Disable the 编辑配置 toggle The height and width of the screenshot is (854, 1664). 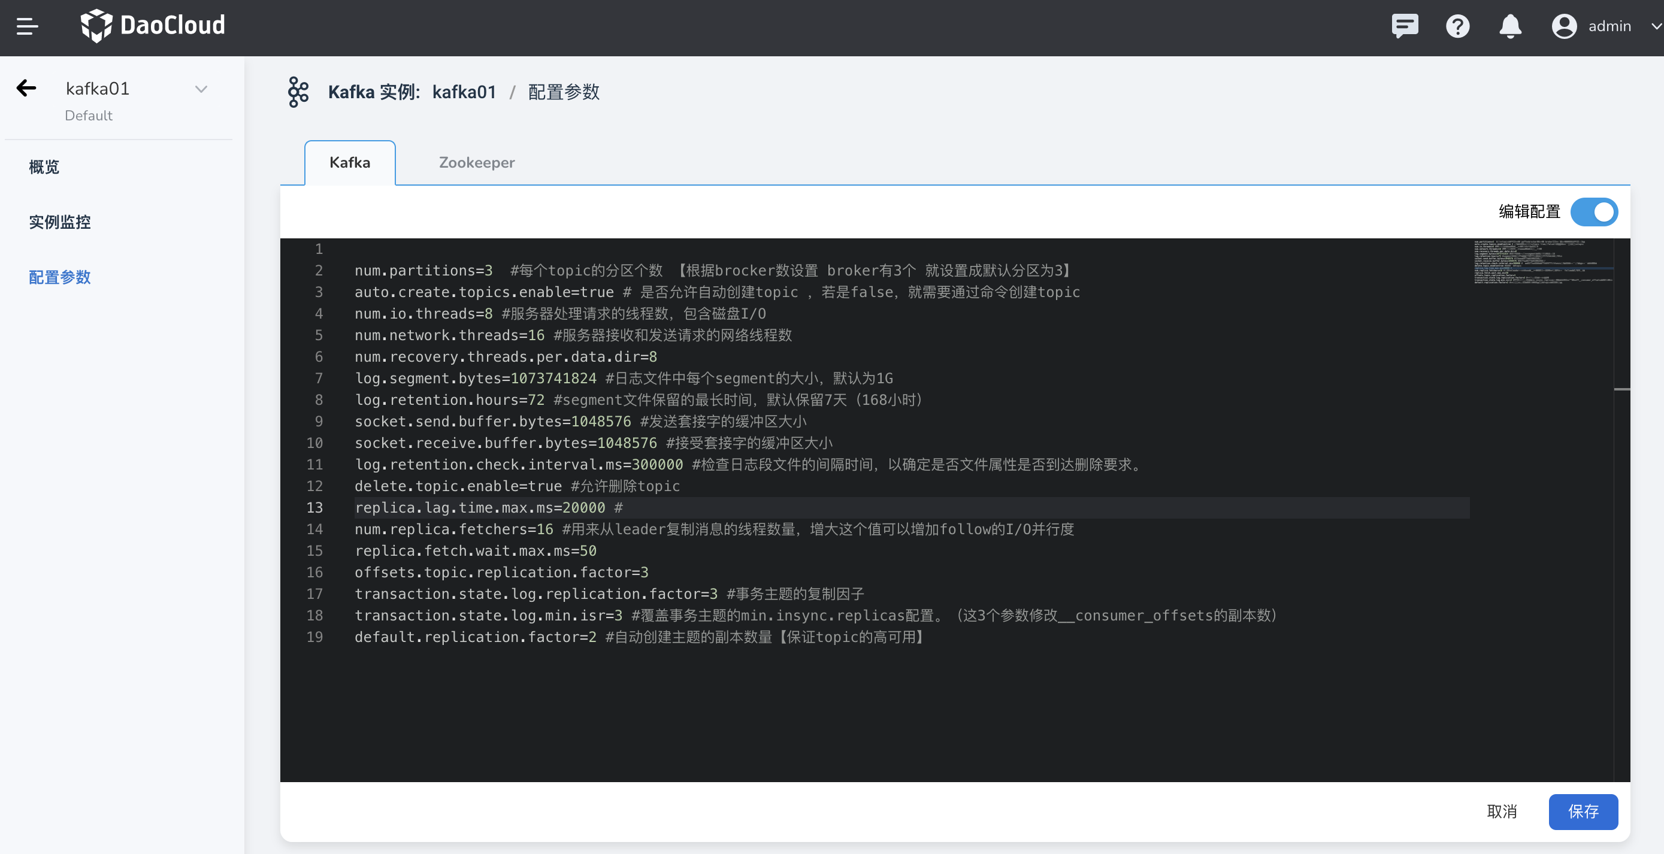[1595, 211]
